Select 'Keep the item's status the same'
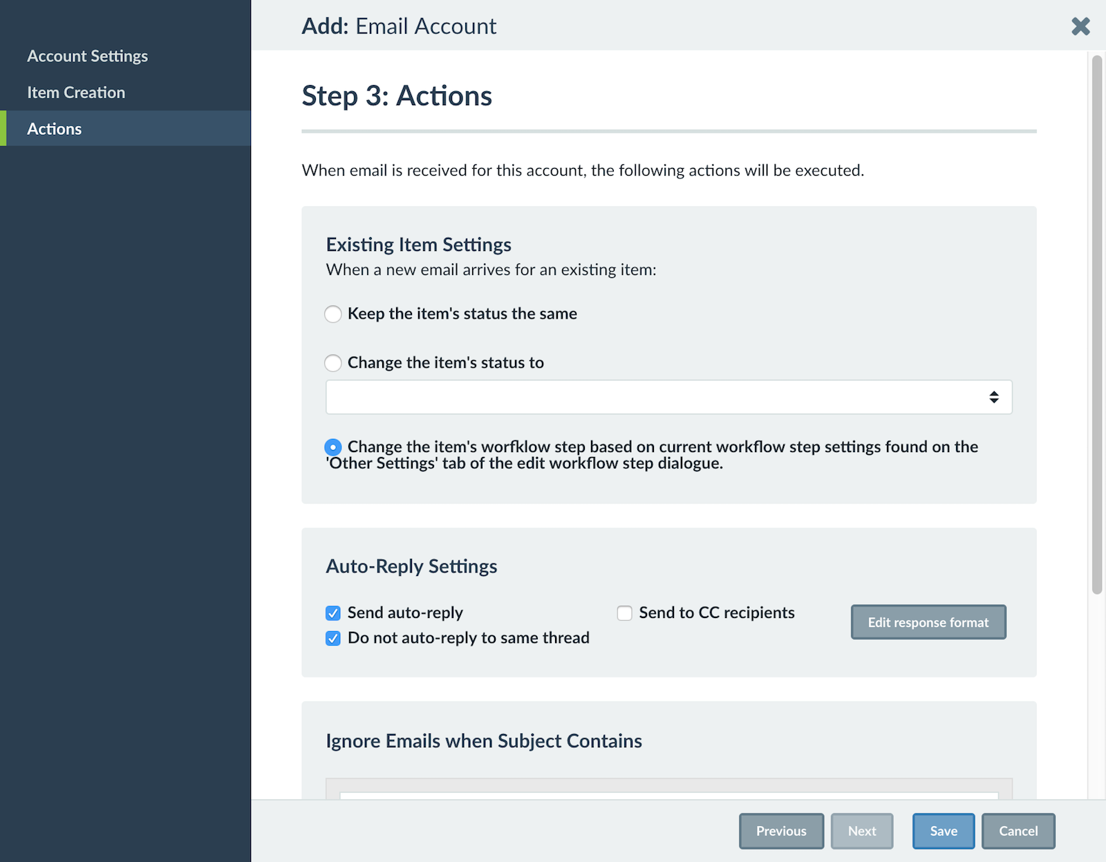Viewport: 1106px width, 862px height. (332, 314)
